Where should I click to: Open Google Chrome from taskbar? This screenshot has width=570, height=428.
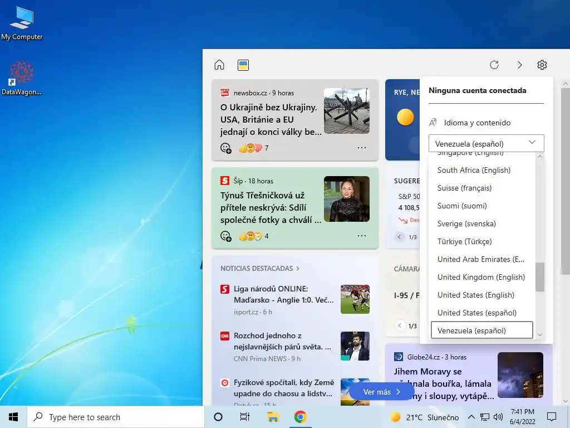pos(300,417)
